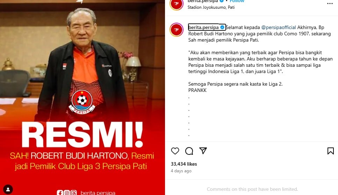The image size is (338, 195).
Task: Click the Instagram icon on the poster
Action: click(x=67, y=193)
